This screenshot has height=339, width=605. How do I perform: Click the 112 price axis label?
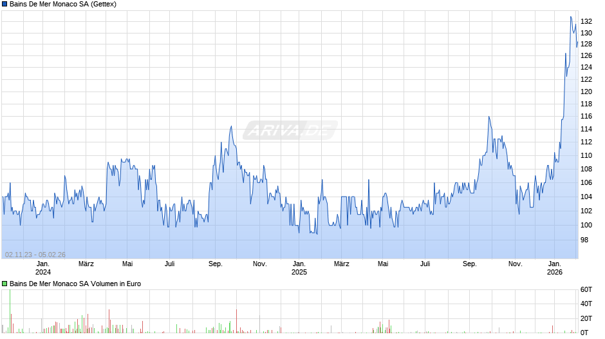(x=586, y=142)
